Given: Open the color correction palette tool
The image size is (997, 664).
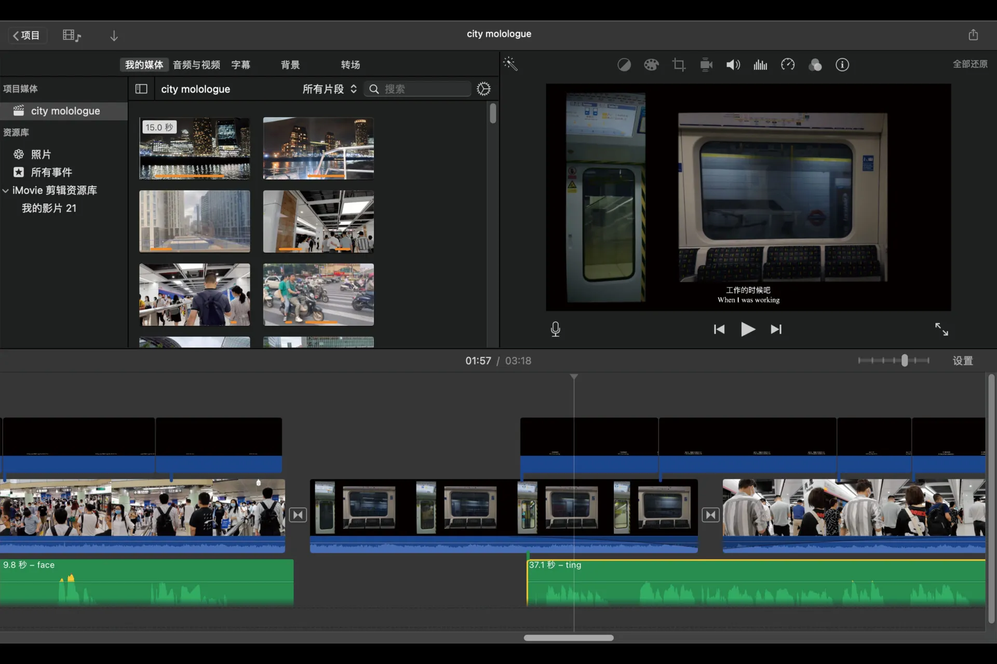Looking at the screenshot, I should 651,65.
